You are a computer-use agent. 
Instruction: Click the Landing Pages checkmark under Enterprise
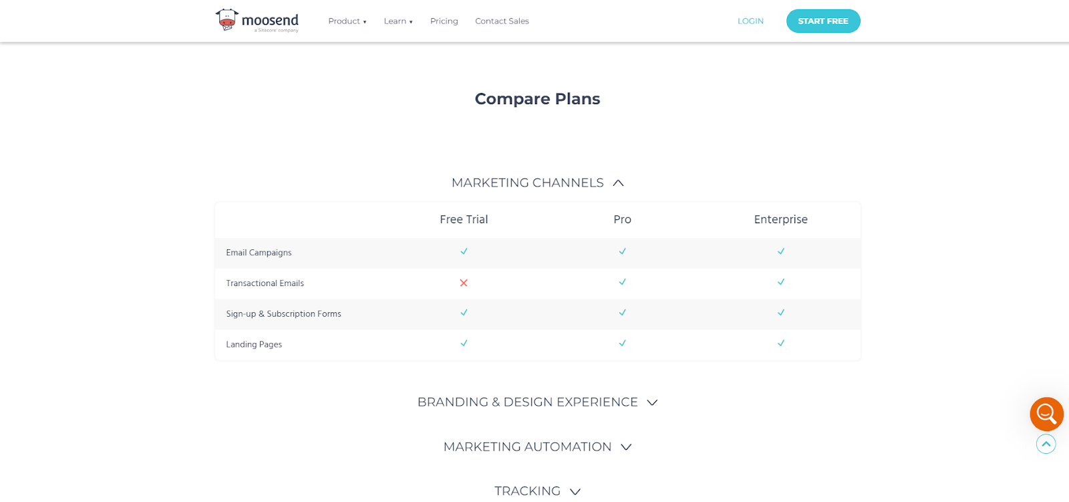(x=780, y=344)
